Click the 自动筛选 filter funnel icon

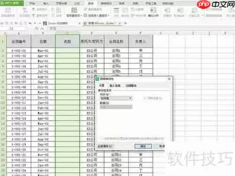[24, 10]
